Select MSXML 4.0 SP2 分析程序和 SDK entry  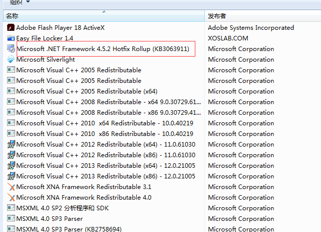[62, 208]
